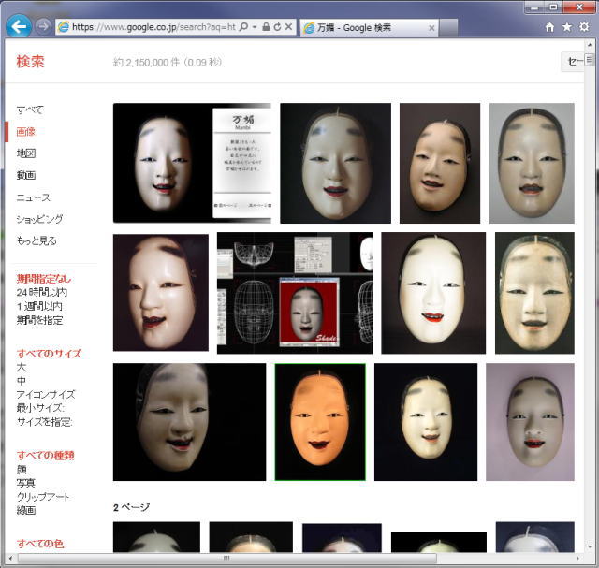
Task: Click the vertical scrollbar up arrow
Action: coord(590,46)
